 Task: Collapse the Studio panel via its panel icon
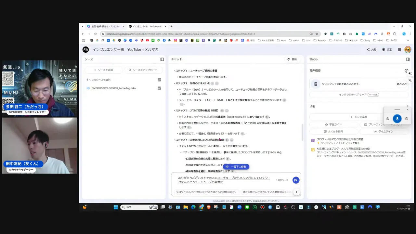(408, 59)
